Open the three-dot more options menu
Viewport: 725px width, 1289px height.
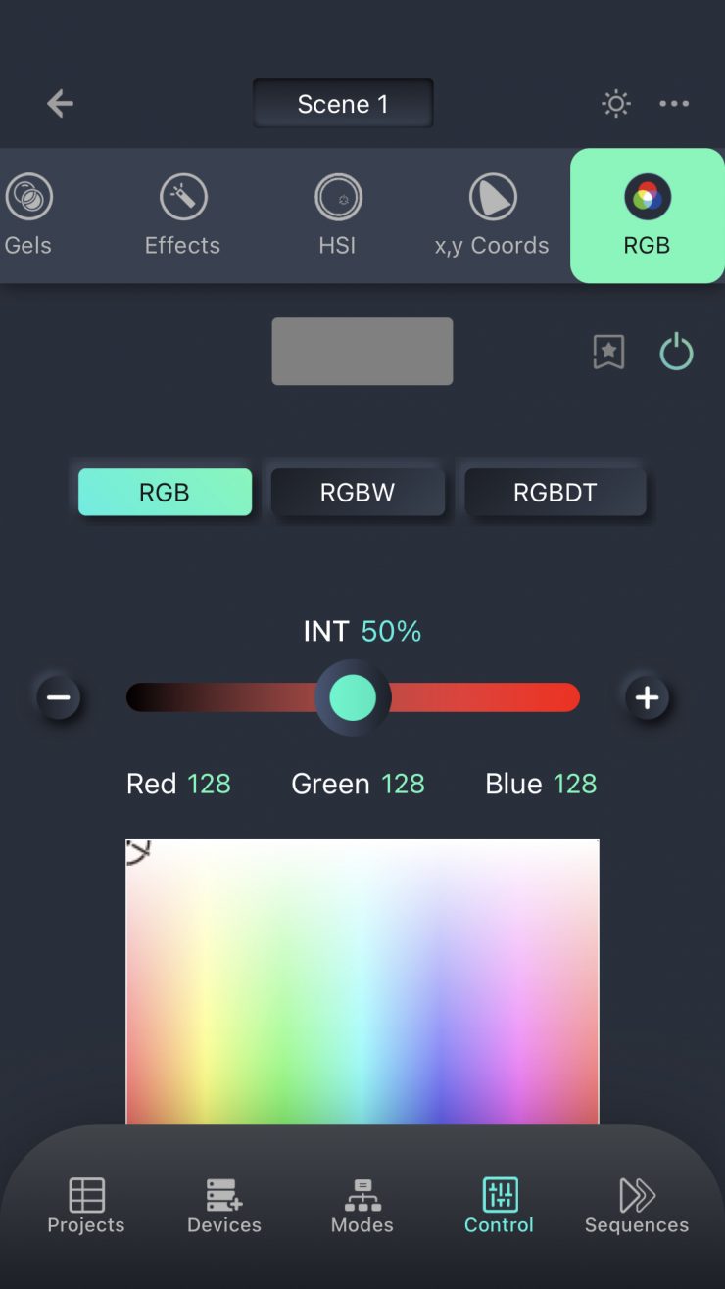(x=674, y=104)
